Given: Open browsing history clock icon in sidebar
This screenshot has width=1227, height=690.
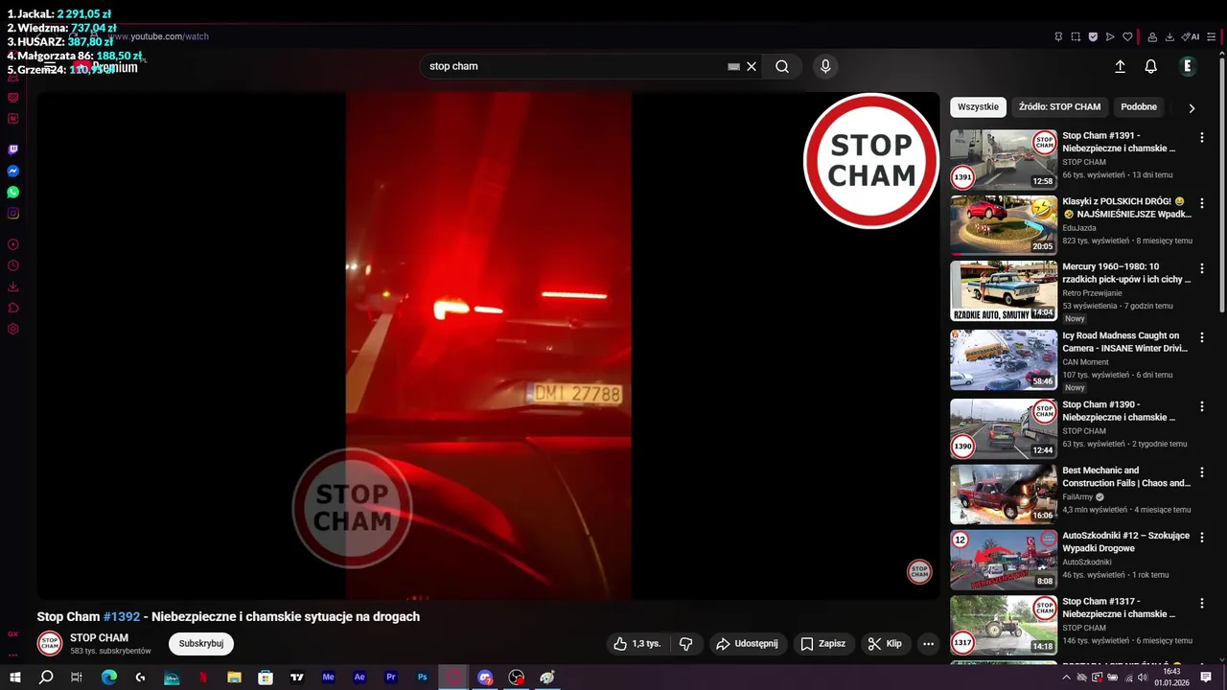Looking at the screenshot, I should click(13, 265).
